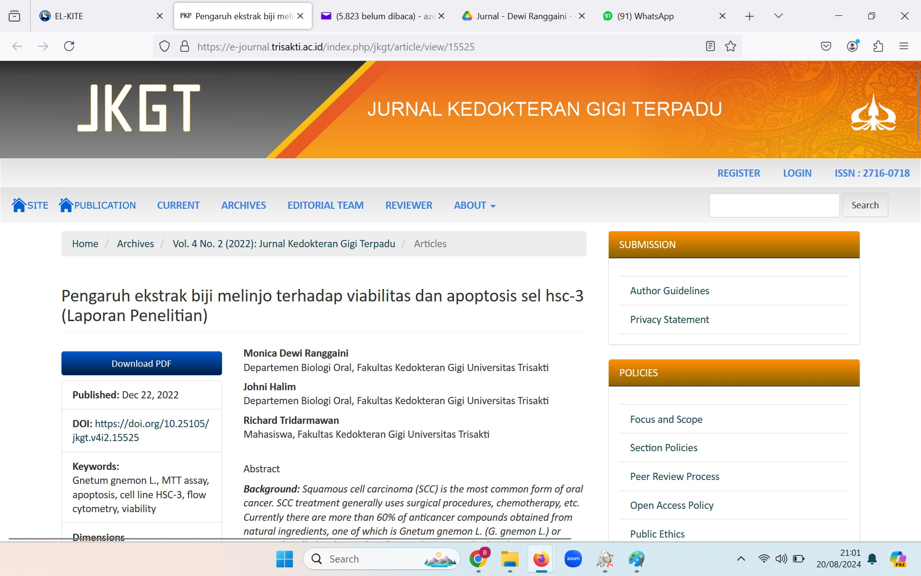This screenshot has width=921, height=576.
Task: Open clock and date 21:01 panel
Action: coord(838,559)
